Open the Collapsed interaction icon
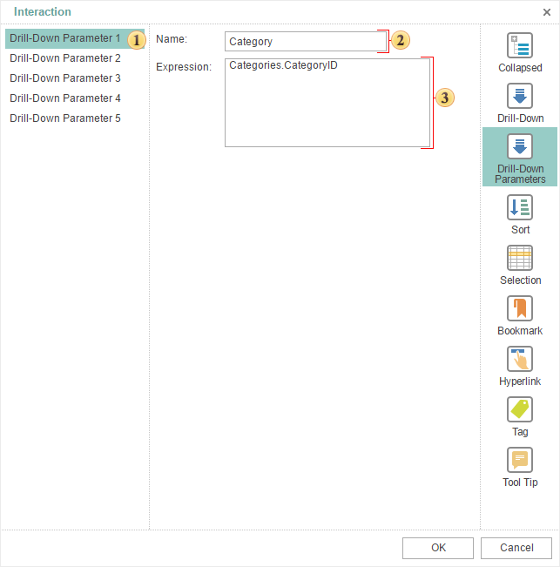The width and height of the screenshot is (560, 567). point(520,46)
